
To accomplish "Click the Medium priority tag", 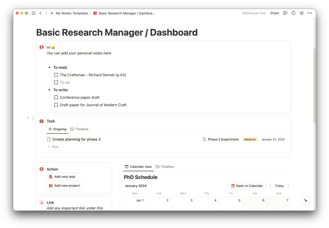I will [250, 139].
